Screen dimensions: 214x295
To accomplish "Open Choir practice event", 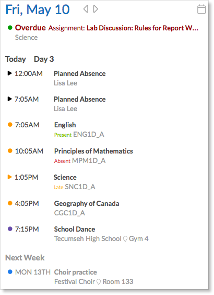I will [x=76, y=272].
